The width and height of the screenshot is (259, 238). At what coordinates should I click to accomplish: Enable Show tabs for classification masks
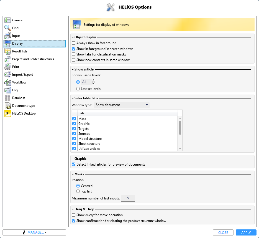pyautogui.click(x=73, y=54)
